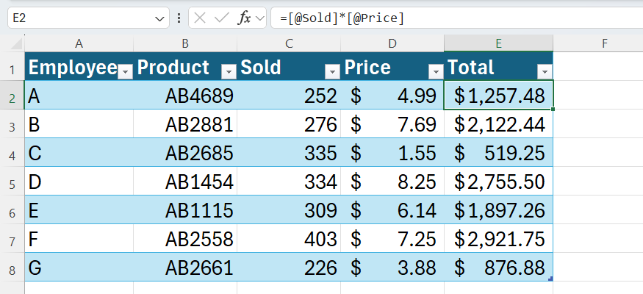Select cell with product AB2558
The width and height of the screenshot is (643, 294).
coord(185,239)
